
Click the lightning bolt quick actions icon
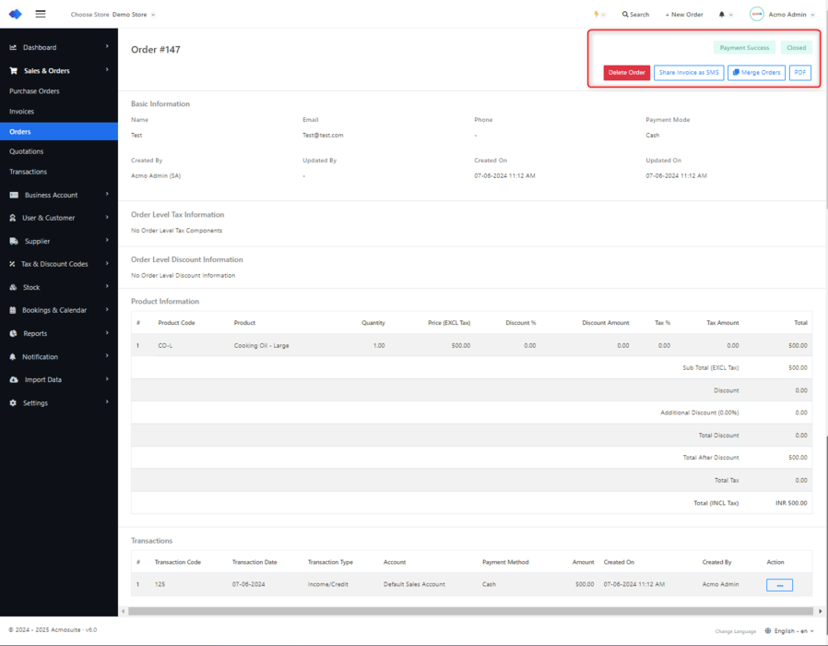coord(597,14)
